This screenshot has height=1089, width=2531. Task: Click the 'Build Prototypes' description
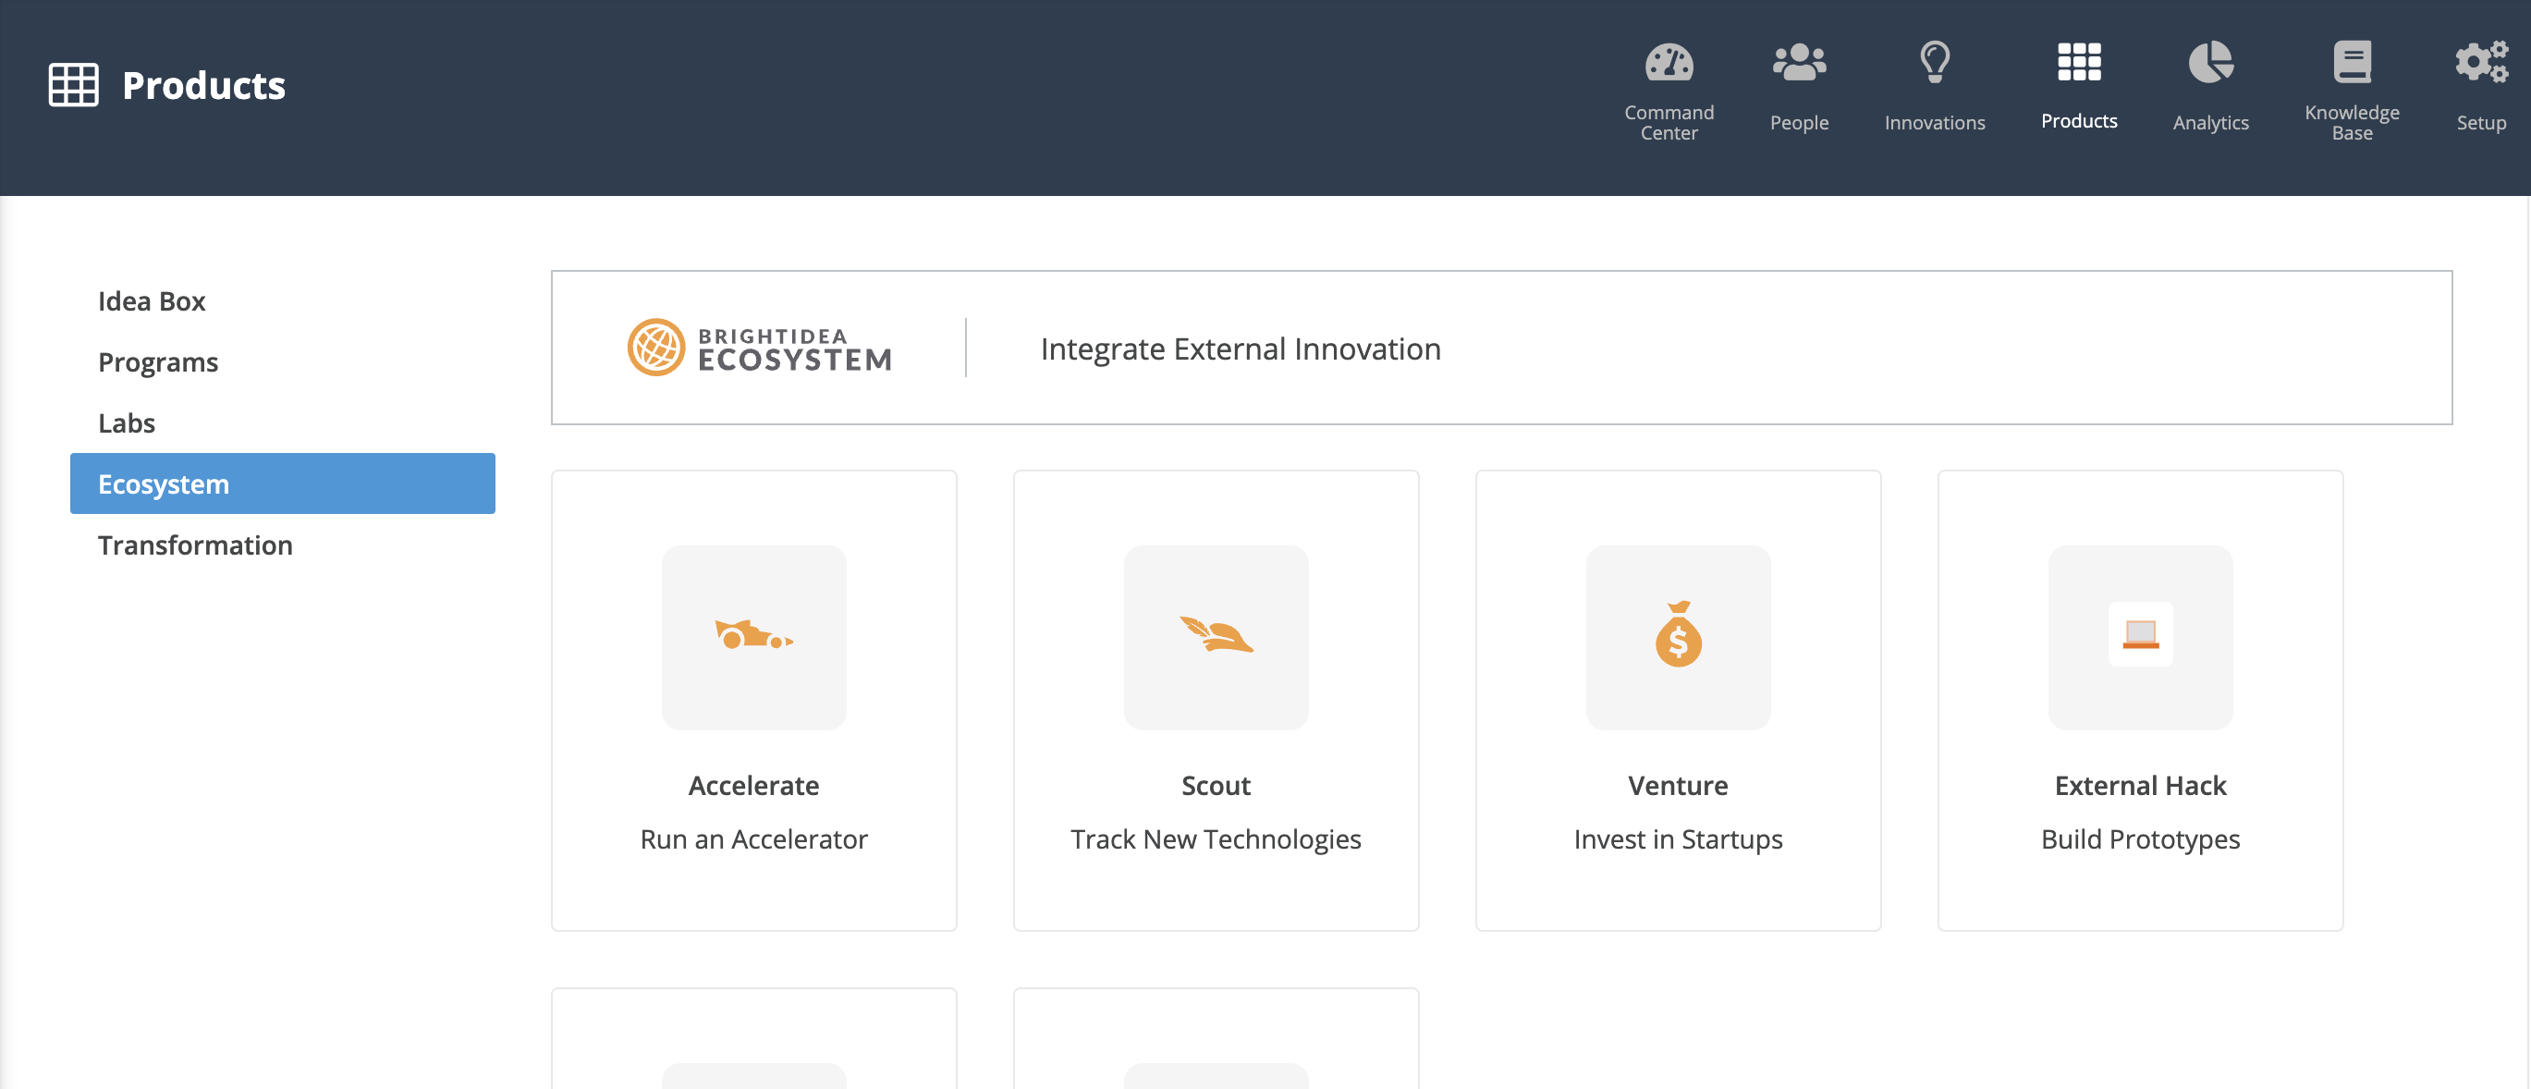click(2140, 838)
